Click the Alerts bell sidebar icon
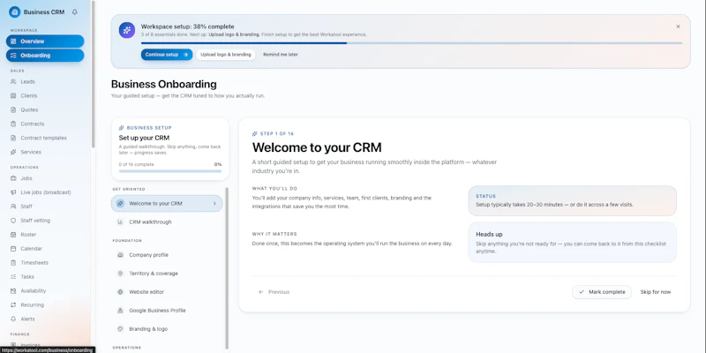706x353 pixels. 13,319
